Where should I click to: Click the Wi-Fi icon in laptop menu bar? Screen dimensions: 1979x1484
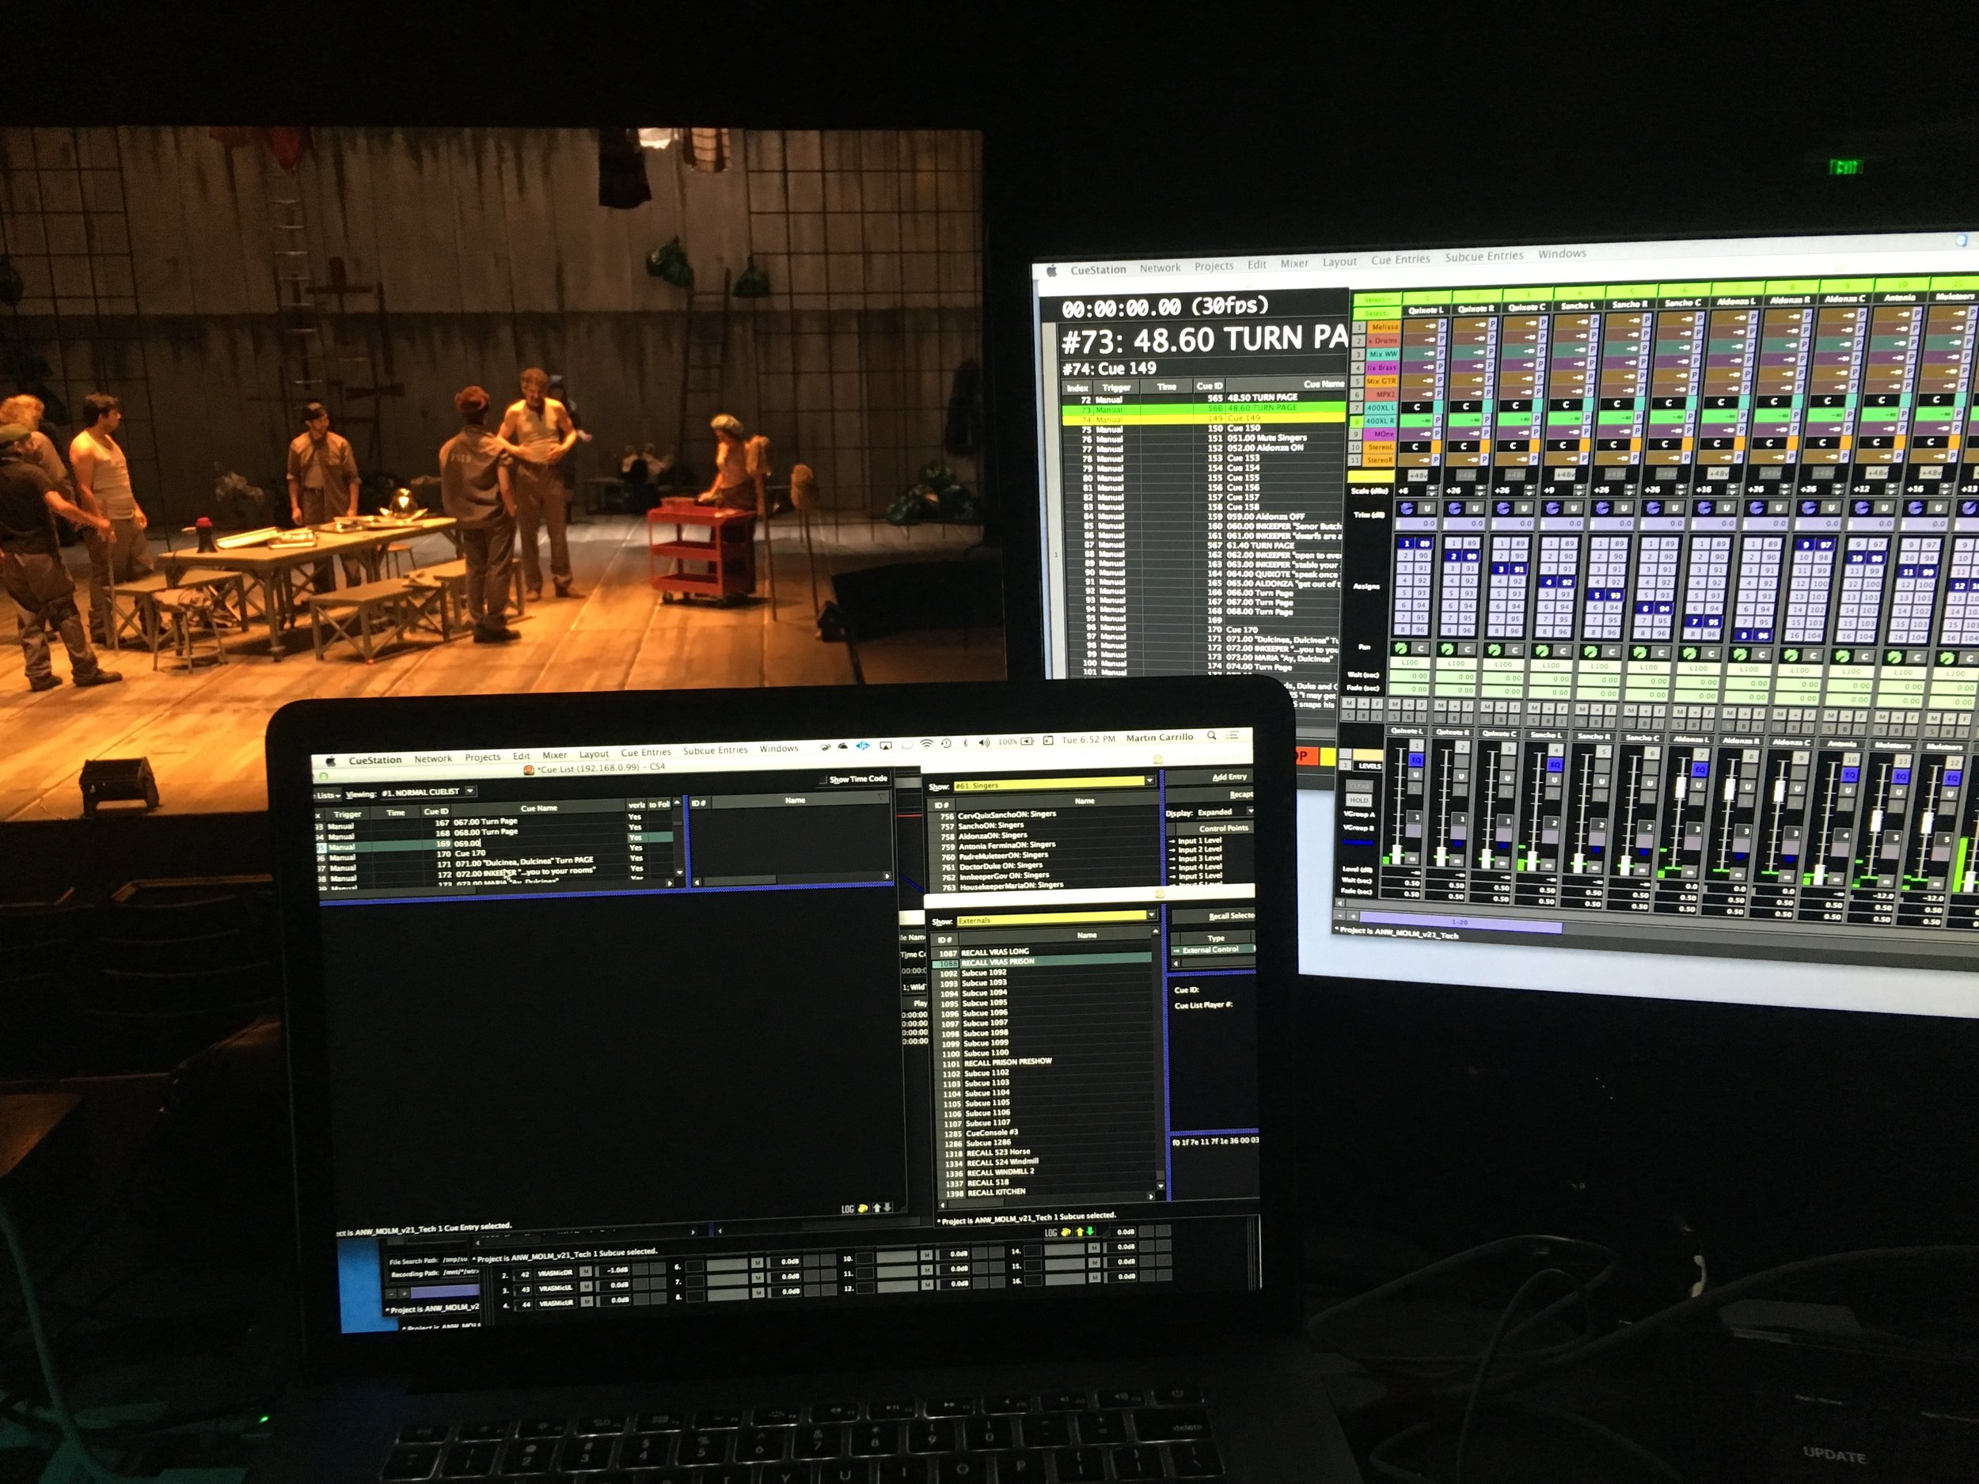coord(928,743)
